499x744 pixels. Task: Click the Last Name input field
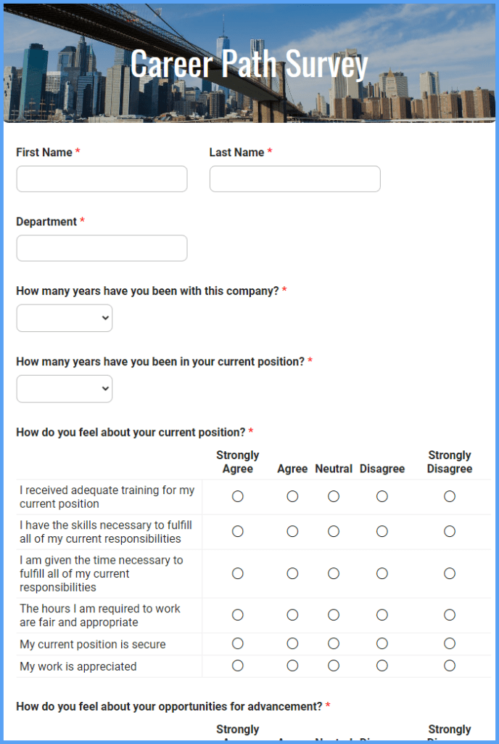pyautogui.click(x=294, y=179)
